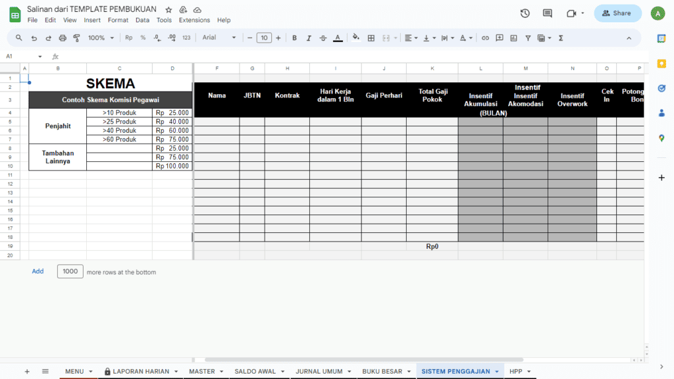Image resolution: width=674 pixels, height=379 pixels.
Task: Open version history clock icon
Action: pyautogui.click(x=525, y=13)
